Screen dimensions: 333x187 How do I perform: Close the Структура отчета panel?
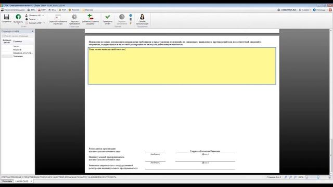click(32, 31)
